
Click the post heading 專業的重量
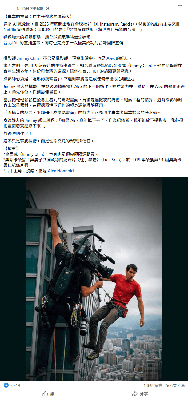[39, 16]
